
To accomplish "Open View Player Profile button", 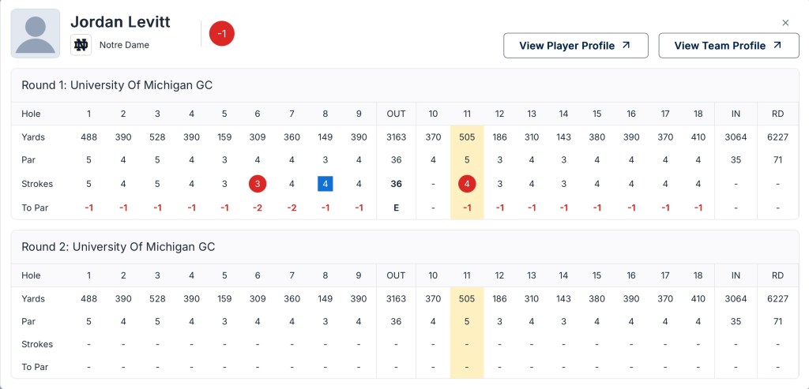I will coord(575,46).
